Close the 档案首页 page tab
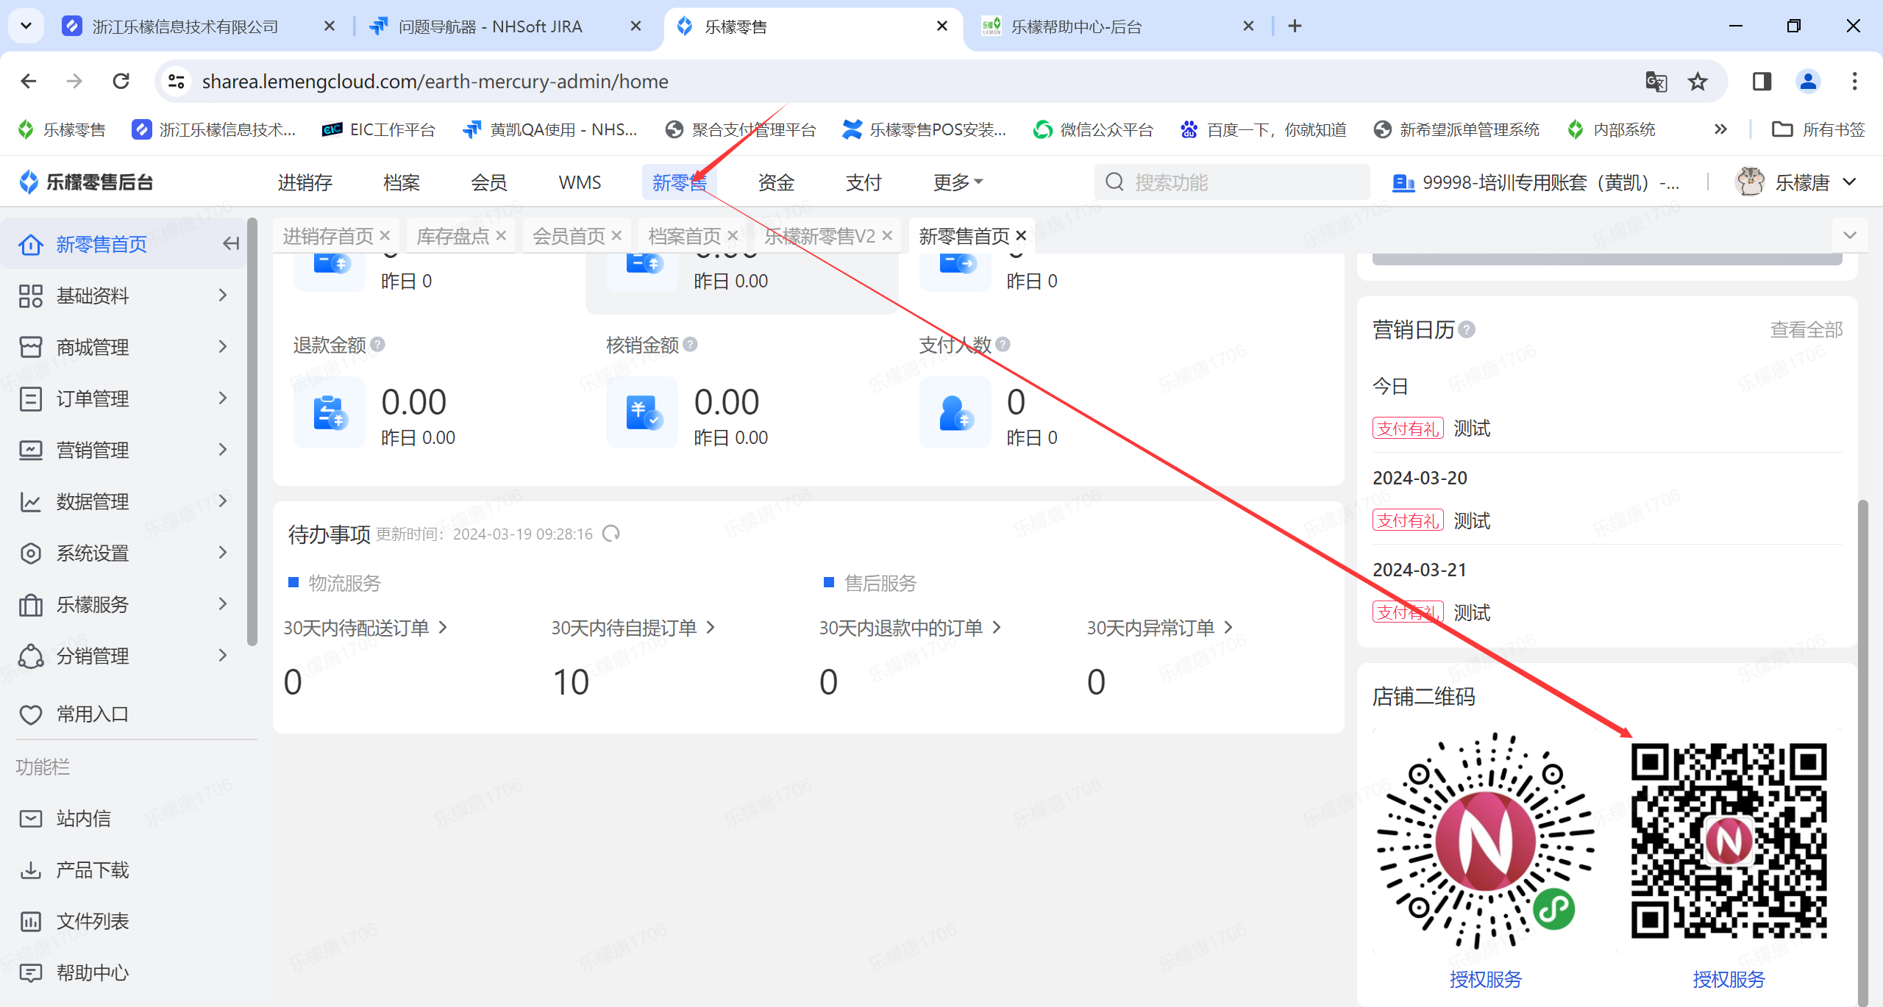The image size is (1883, 1007). click(x=733, y=236)
